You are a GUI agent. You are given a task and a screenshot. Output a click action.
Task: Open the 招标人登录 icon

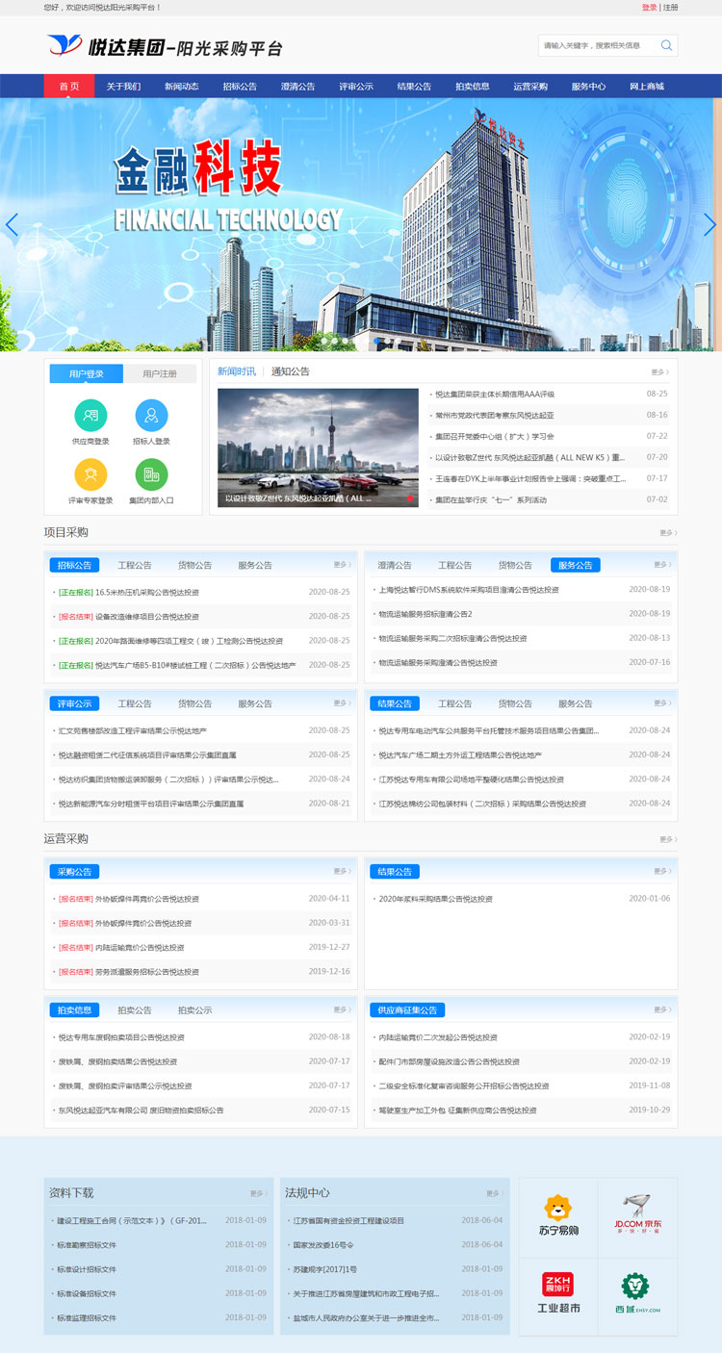(151, 416)
